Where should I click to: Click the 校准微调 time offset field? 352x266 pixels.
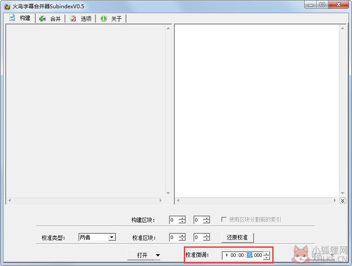[243, 255]
